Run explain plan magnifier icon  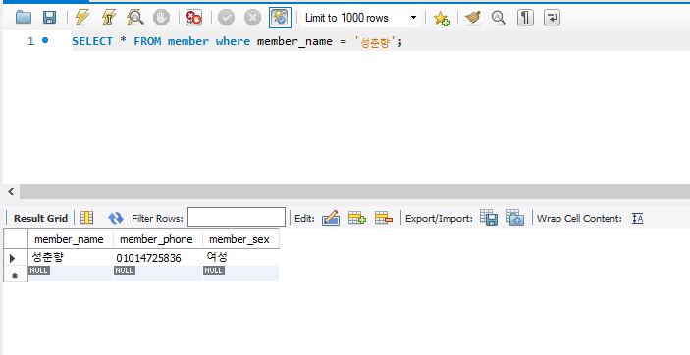click(x=134, y=18)
